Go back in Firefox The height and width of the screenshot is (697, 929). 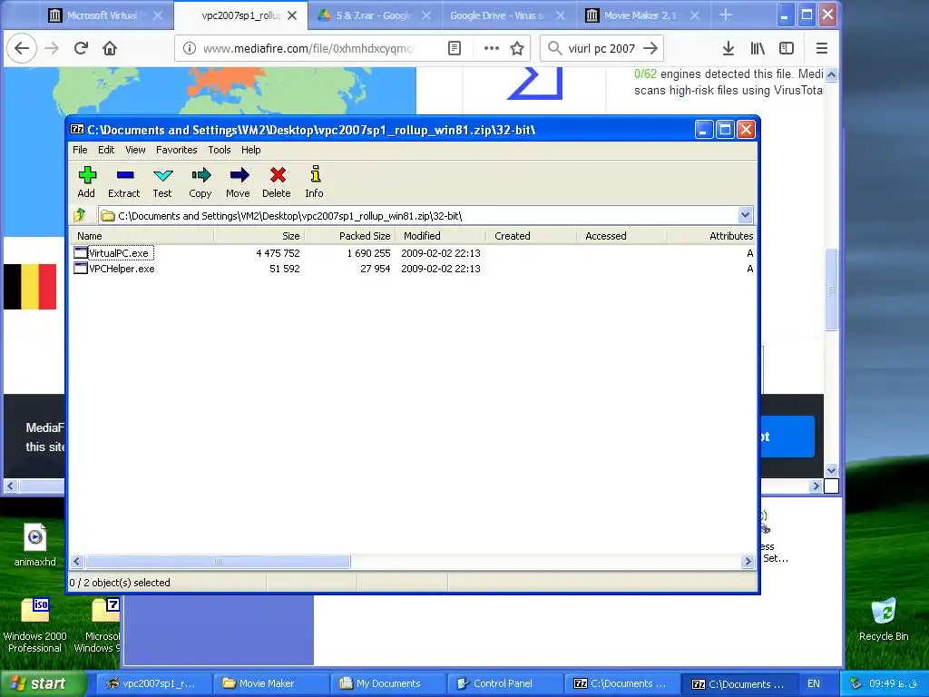click(x=22, y=49)
